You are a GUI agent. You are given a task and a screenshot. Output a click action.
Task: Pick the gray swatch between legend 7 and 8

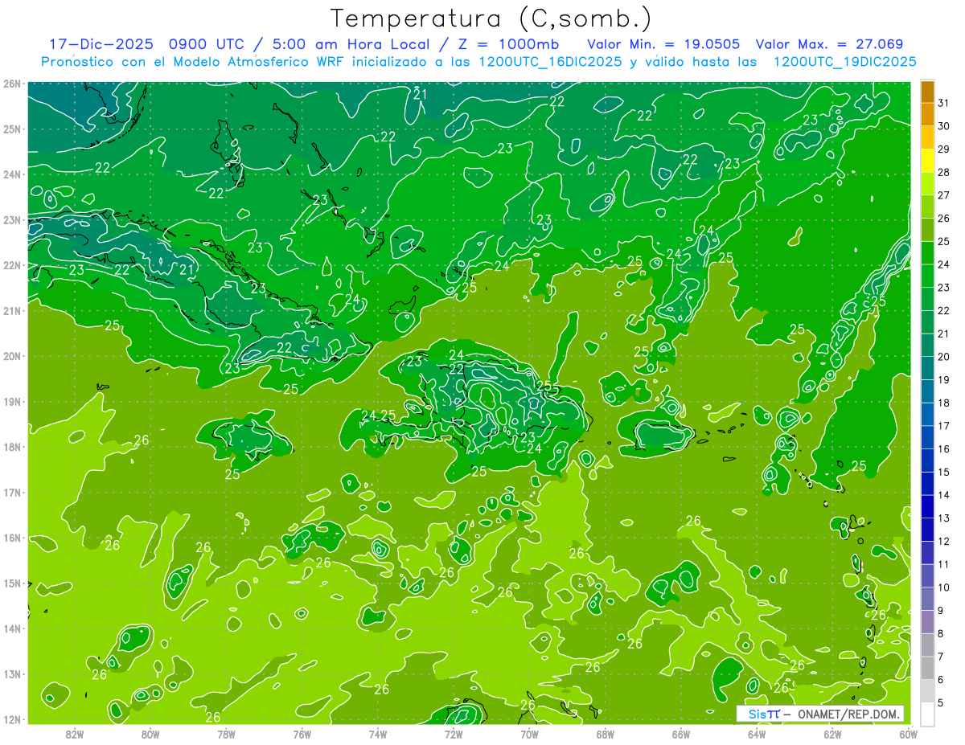[927, 645]
